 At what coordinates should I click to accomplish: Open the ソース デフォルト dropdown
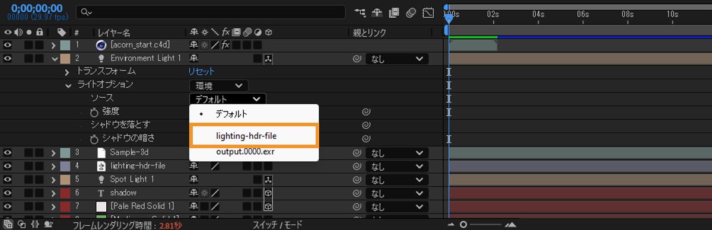(228, 99)
